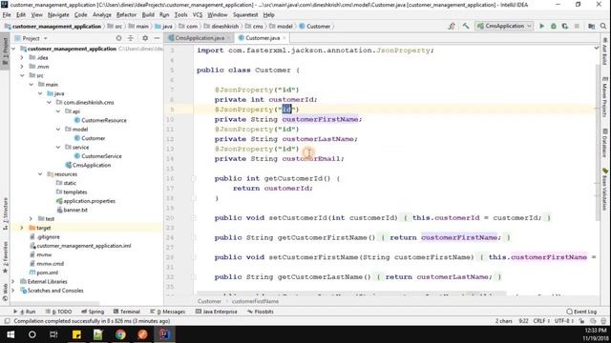611x343 pixels.
Task: Open Project panel settings gear
Action: click(x=145, y=38)
